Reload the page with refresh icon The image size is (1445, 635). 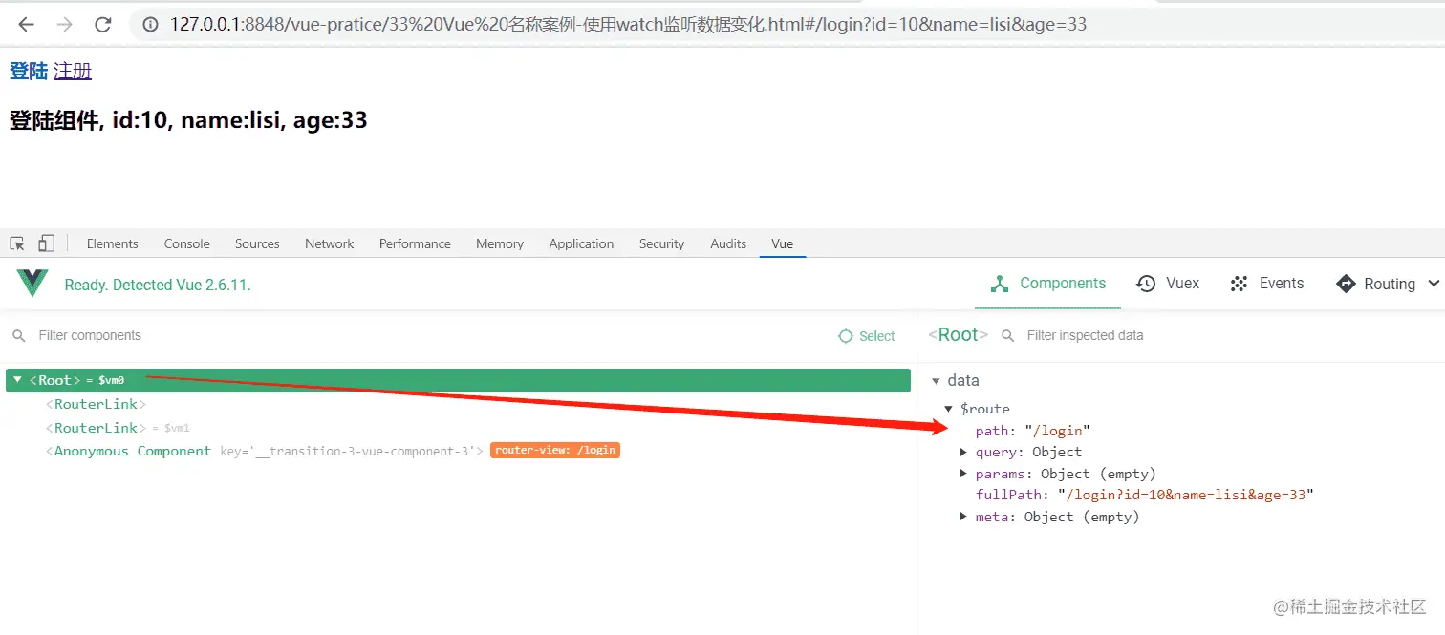(x=102, y=25)
